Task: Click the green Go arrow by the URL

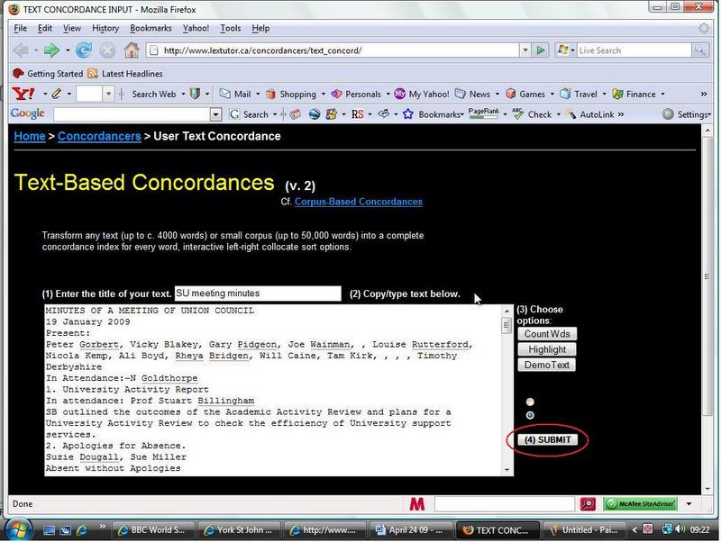Action: pos(540,50)
